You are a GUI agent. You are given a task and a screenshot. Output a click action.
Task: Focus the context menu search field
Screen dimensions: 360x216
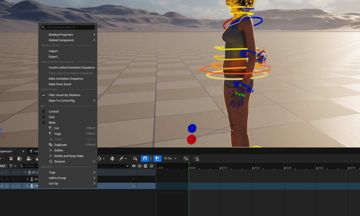pos(68,27)
